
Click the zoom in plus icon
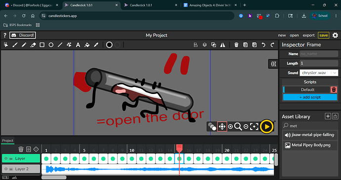point(230,127)
